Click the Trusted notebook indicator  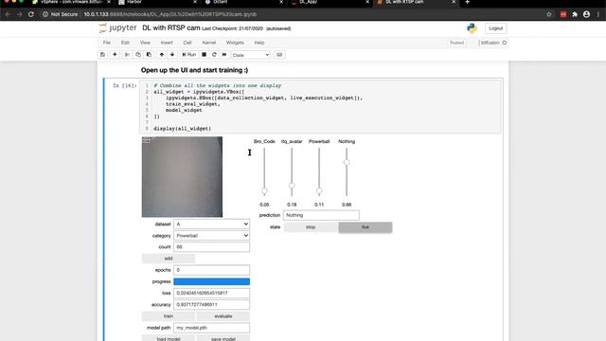pos(456,43)
